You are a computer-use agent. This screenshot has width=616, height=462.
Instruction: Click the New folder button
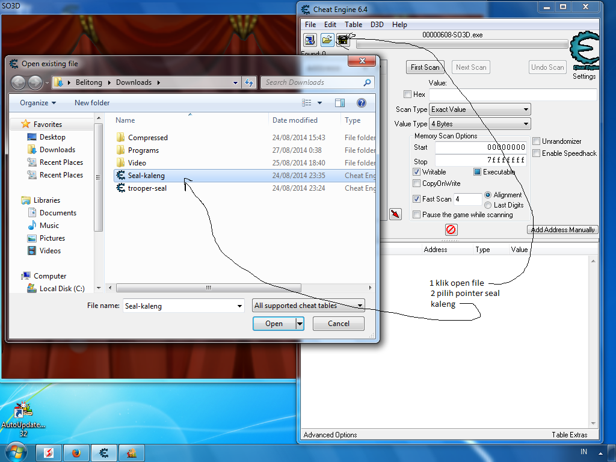click(92, 103)
